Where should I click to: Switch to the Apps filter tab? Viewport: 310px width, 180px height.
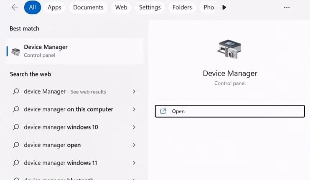(55, 7)
